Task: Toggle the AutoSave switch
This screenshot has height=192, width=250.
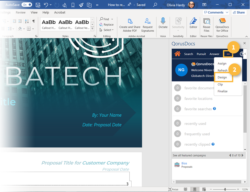Action: (x=26, y=5)
